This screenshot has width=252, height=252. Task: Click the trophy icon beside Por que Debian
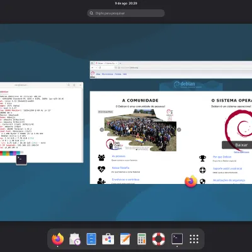202,158
